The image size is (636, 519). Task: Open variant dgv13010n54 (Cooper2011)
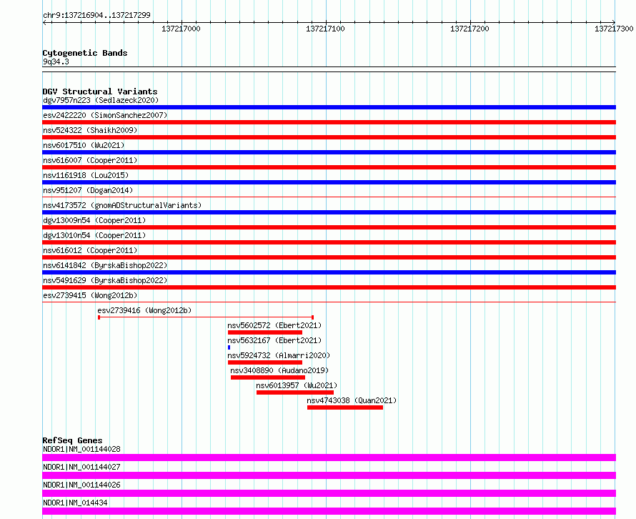click(94, 235)
